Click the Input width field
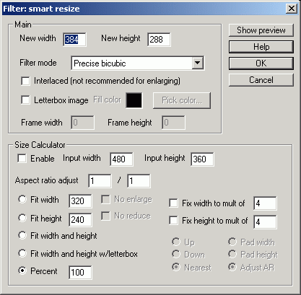The width and height of the screenshot is (301, 295). 121,159
